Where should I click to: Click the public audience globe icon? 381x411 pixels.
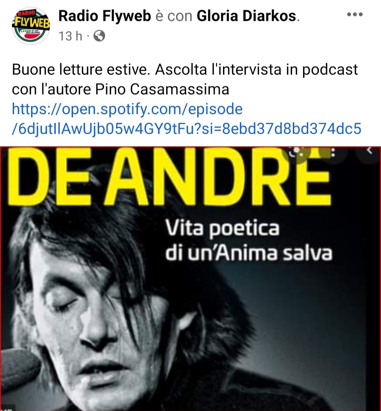(99, 36)
